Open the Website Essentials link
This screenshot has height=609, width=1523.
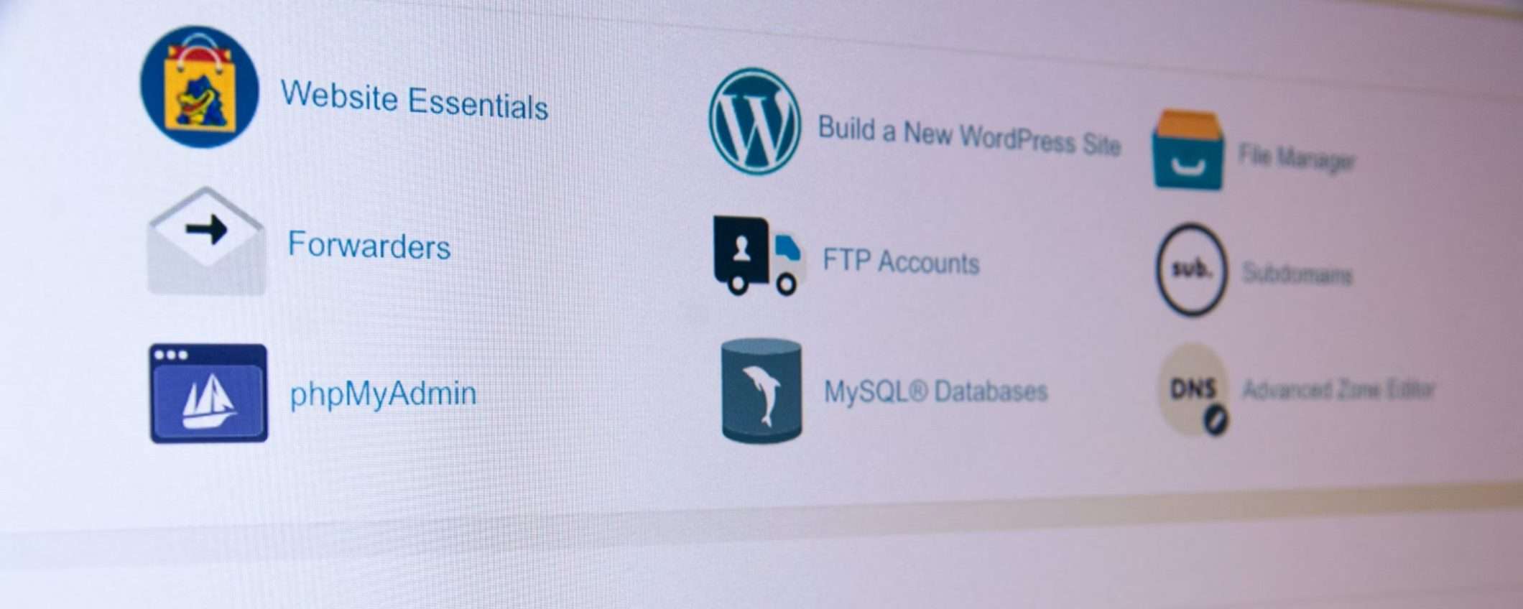point(415,100)
